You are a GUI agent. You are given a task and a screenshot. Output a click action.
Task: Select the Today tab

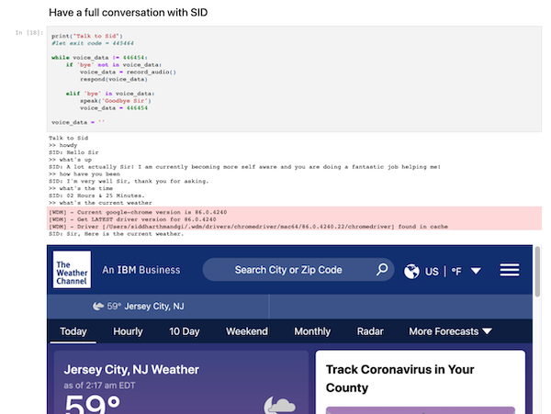tap(73, 331)
